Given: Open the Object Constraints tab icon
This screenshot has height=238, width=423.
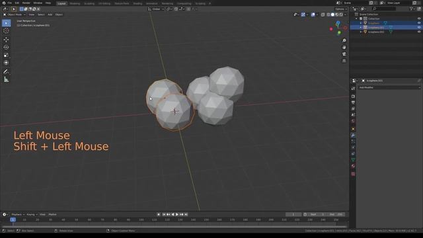Looking at the screenshot, I should click(x=353, y=154).
